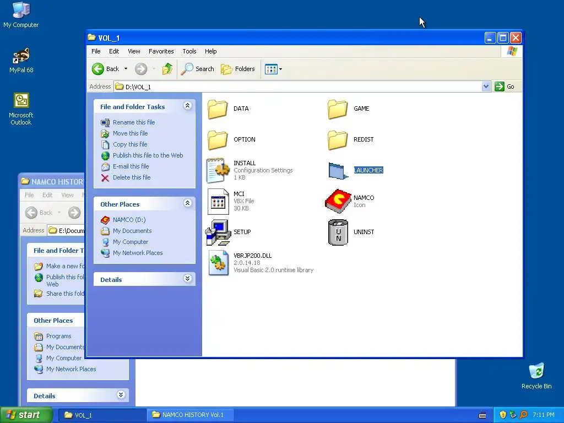Select the INSTALL configuration settings file
This screenshot has width=564, height=423.
click(218, 171)
